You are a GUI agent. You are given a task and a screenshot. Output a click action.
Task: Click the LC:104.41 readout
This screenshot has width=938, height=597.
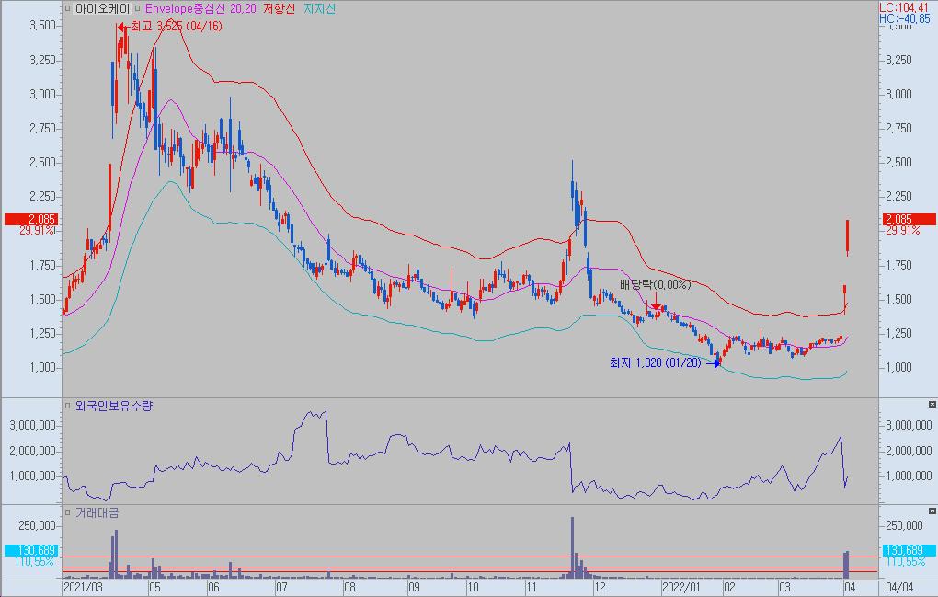904,7
